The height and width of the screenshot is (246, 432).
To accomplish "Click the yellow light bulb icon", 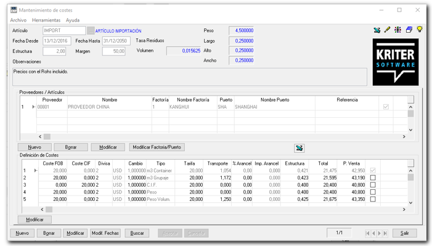I will pos(419,29).
